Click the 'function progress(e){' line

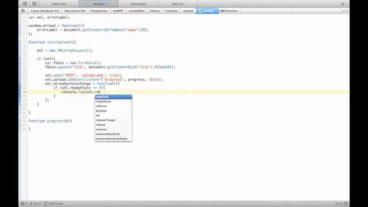[50, 121]
